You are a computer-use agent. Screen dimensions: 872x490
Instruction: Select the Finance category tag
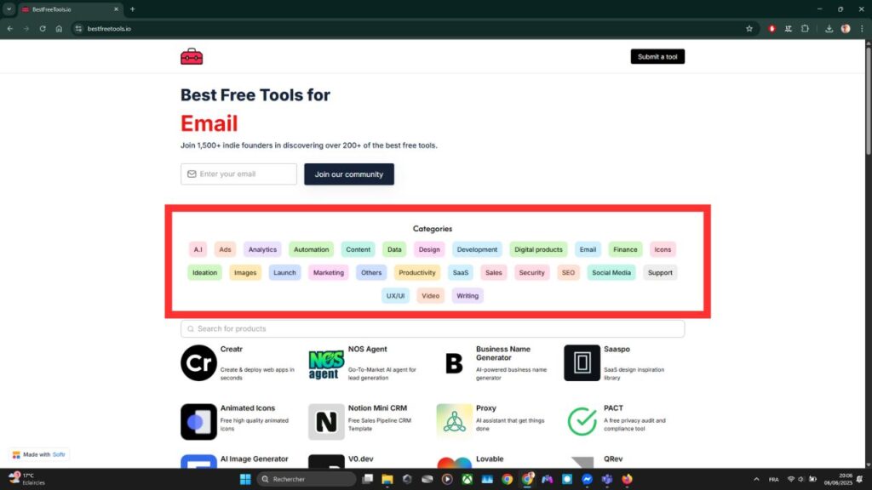click(x=625, y=249)
